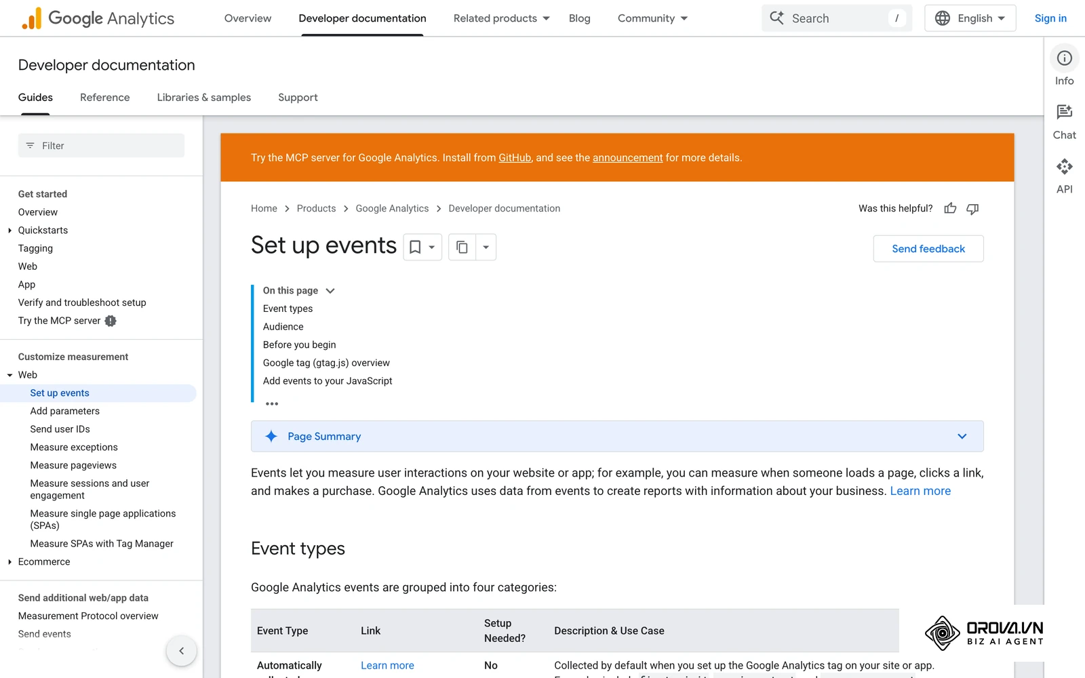This screenshot has height=678, width=1085.
Task: Collapse the left navigation with the arrow button
Action: click(181, 651)
